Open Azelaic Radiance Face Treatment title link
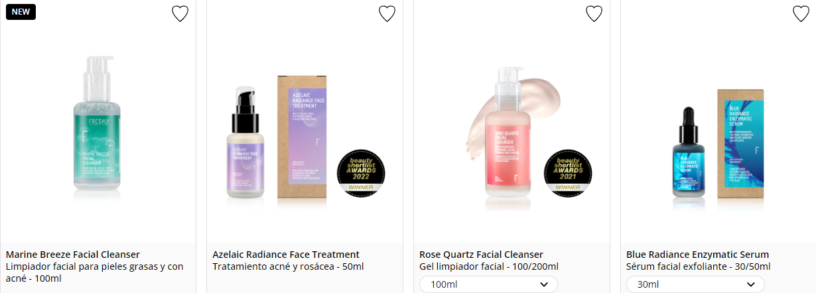The height and width of the screenshot is (293, 816). click(x=286, y=255)
